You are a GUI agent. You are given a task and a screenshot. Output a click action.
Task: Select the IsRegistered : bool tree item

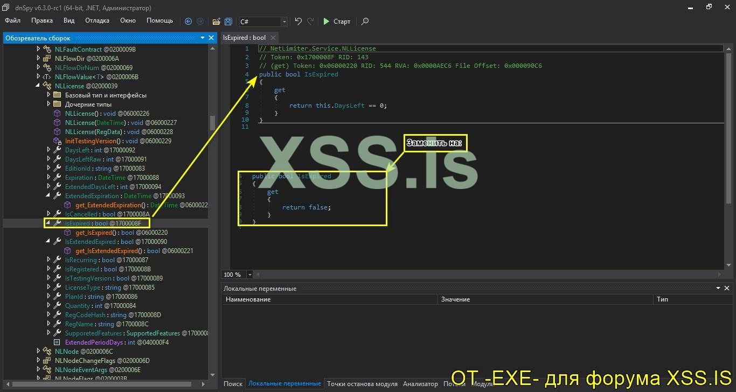pos(108,269)
